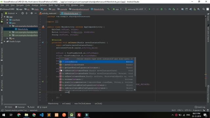Open the Build tool window button
Screen dimensions: 210x118
click(31, 107)
